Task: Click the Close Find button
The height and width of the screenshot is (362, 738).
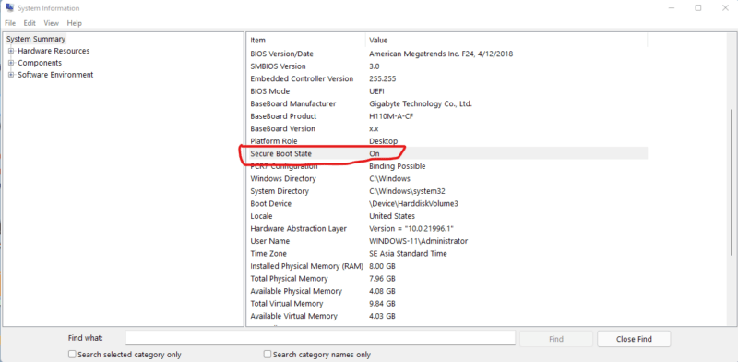Action: click(x=634, y=339)
